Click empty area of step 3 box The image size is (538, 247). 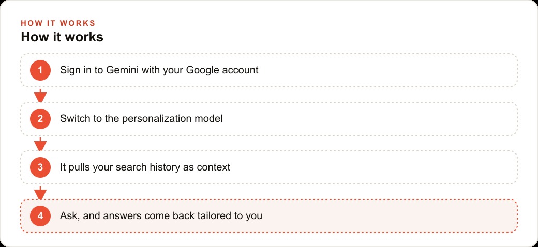coord(373,167)
